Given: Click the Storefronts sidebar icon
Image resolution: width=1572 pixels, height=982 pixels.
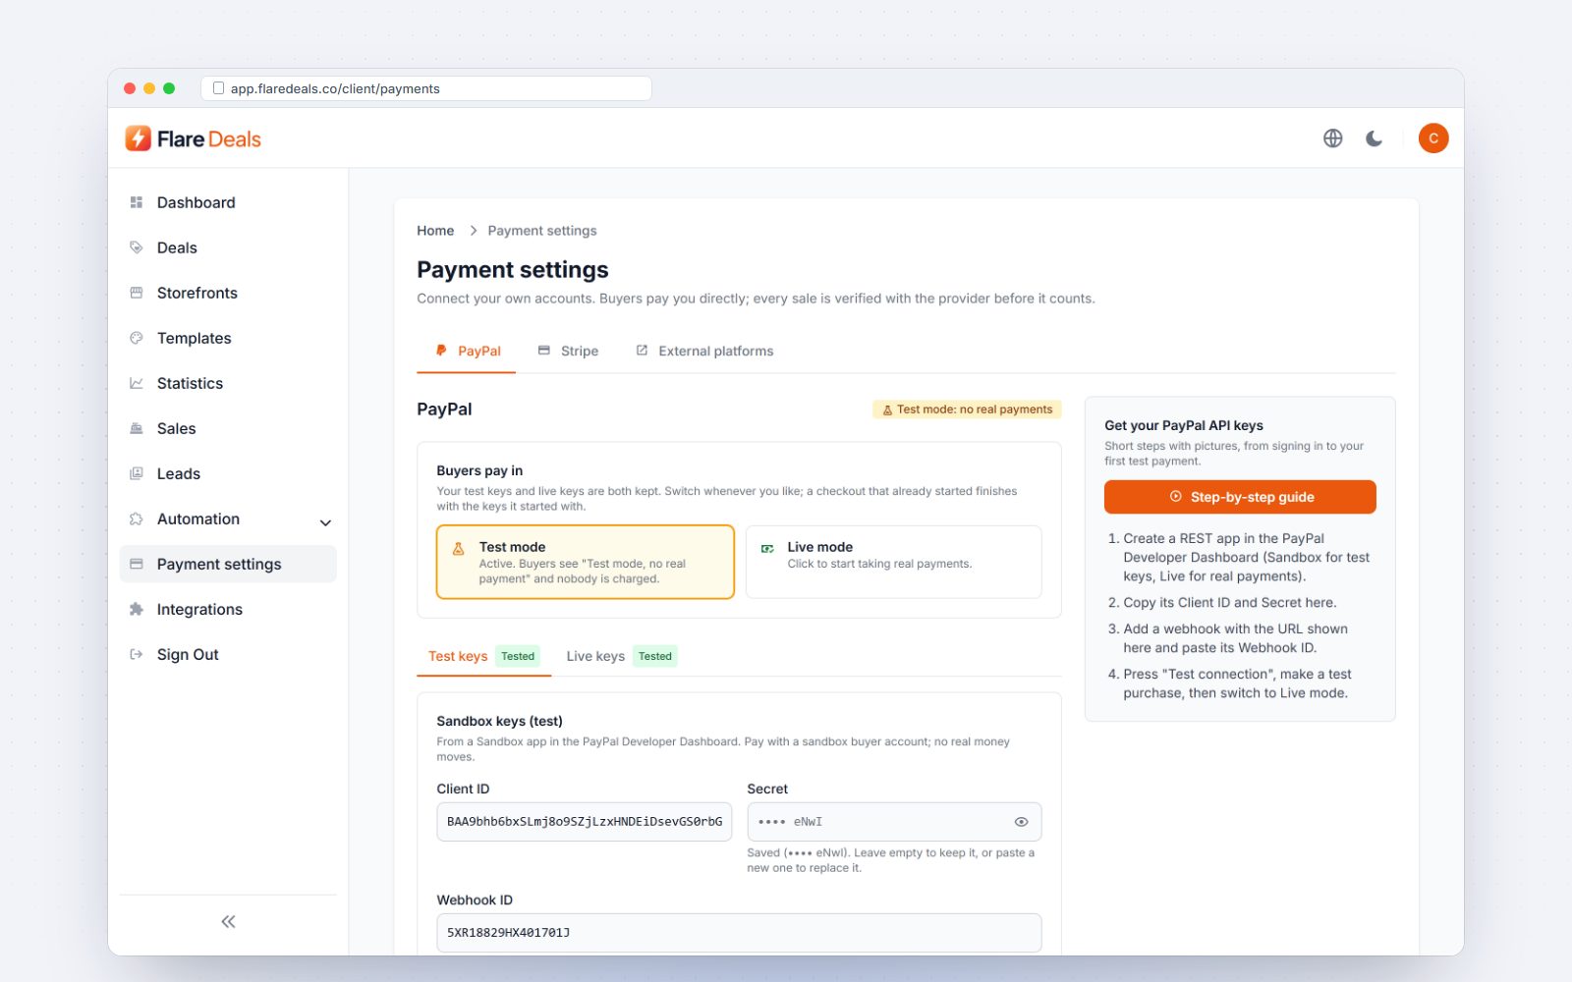Looking at the screenshot, I should coord(137,293).
